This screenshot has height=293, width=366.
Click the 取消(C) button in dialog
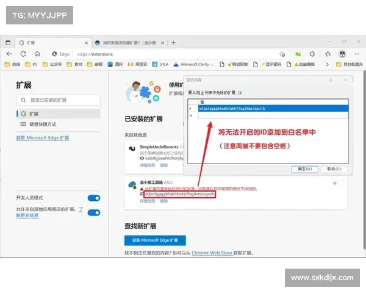point(335,169)
